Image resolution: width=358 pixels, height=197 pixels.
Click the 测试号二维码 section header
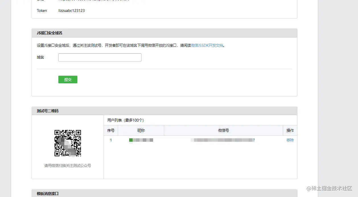click(x=164, y=111)
